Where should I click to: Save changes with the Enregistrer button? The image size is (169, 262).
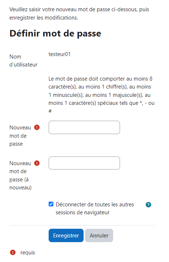click(x=66, y=235)
